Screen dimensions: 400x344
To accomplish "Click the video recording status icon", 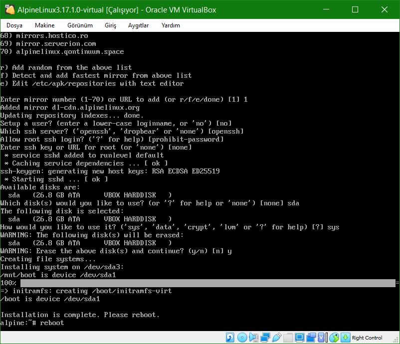I will [311, 338].
